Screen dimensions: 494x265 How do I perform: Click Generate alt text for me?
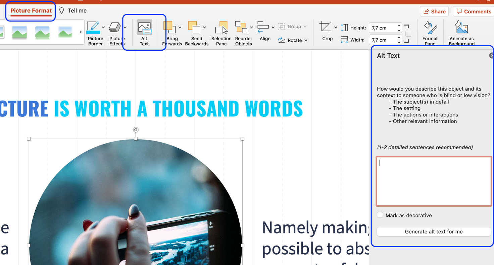[434, 231]
